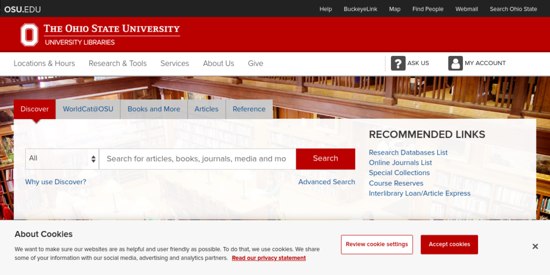
Task: Open the Reference tab
Action: tap(249, 109)
